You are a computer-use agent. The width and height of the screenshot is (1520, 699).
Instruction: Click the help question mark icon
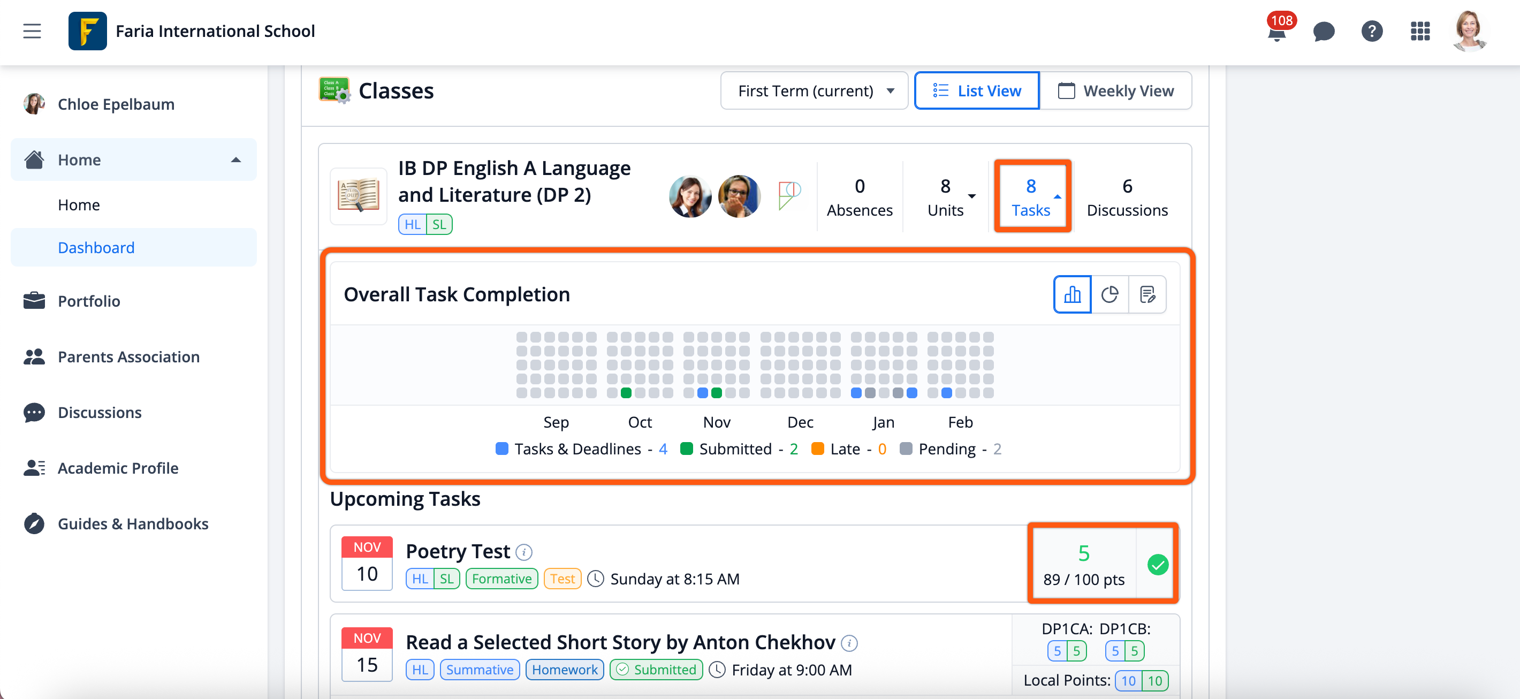(1371, 32)
